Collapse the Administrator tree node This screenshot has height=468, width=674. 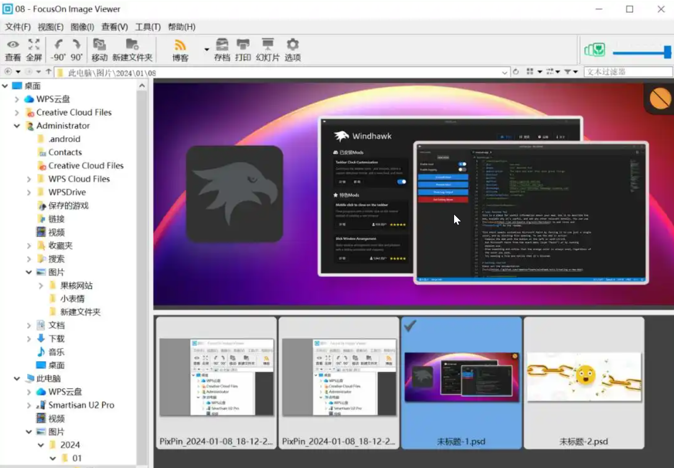tap(17, 126)
